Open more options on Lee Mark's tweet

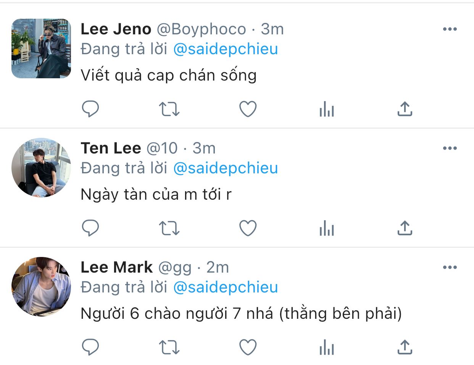450,267
